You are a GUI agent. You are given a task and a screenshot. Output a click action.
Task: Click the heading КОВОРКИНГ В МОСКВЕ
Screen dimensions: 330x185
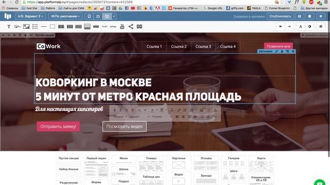tap(94, 83)
